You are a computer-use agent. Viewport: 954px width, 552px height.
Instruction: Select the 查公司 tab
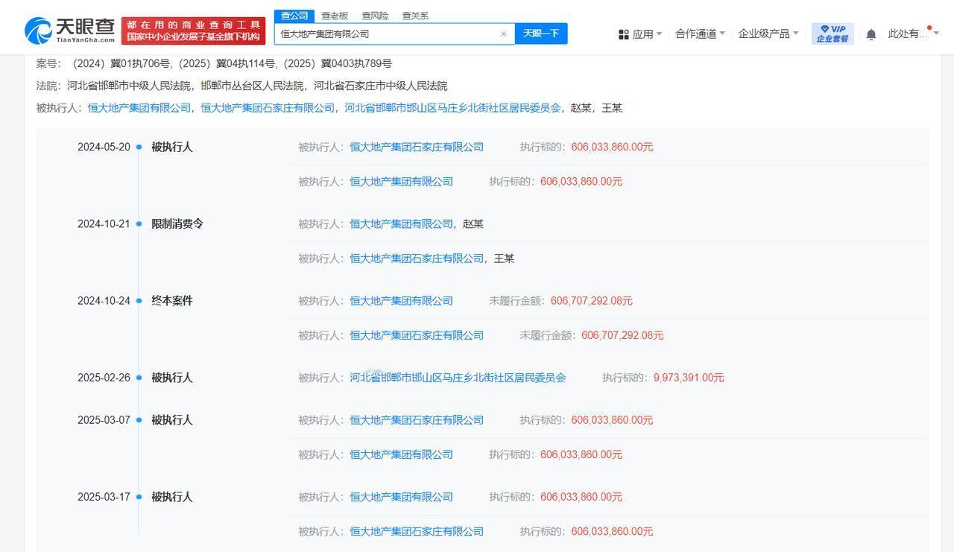click(x=294, y=16)
